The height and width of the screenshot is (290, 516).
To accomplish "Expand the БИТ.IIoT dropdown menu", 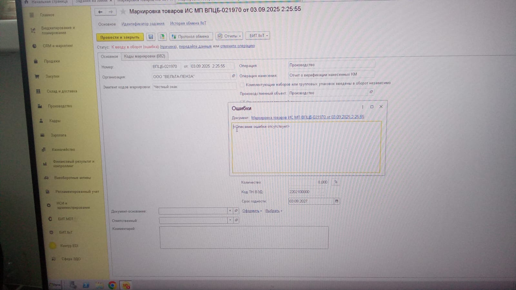I will coord(258,36).
